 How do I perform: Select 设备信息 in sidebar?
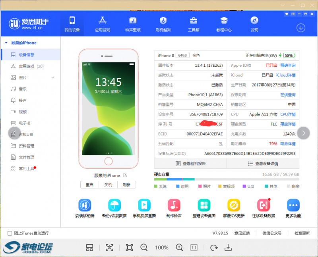click(x=31, y=55)
